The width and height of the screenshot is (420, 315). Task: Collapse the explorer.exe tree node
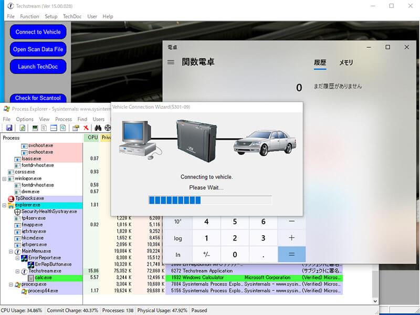point(4,205)
